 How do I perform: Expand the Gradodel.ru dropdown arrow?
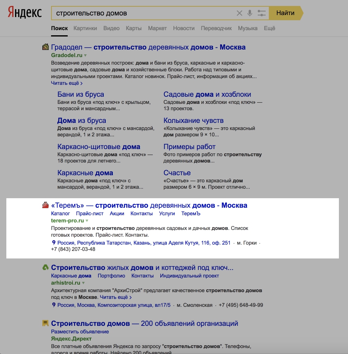click(x=85, y=55)
